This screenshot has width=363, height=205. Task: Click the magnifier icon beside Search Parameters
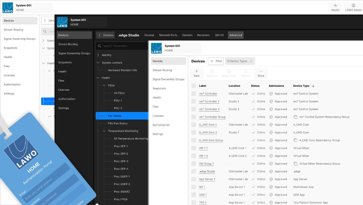click(x=99, y=46)
